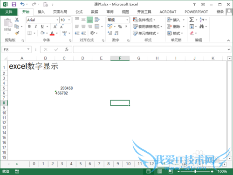Image resolution: width=233 pixels, height=175 pixels.
Task: Toggle middle align icon
Action: (83, 20)
